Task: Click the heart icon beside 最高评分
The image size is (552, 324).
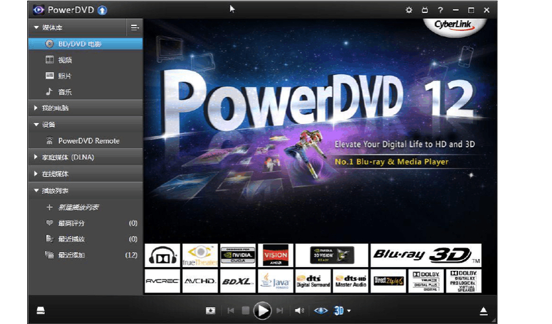Action: (50, 223)
